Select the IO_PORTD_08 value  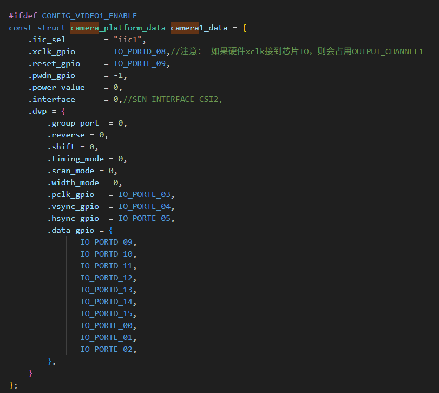click(x=140, y=52)
